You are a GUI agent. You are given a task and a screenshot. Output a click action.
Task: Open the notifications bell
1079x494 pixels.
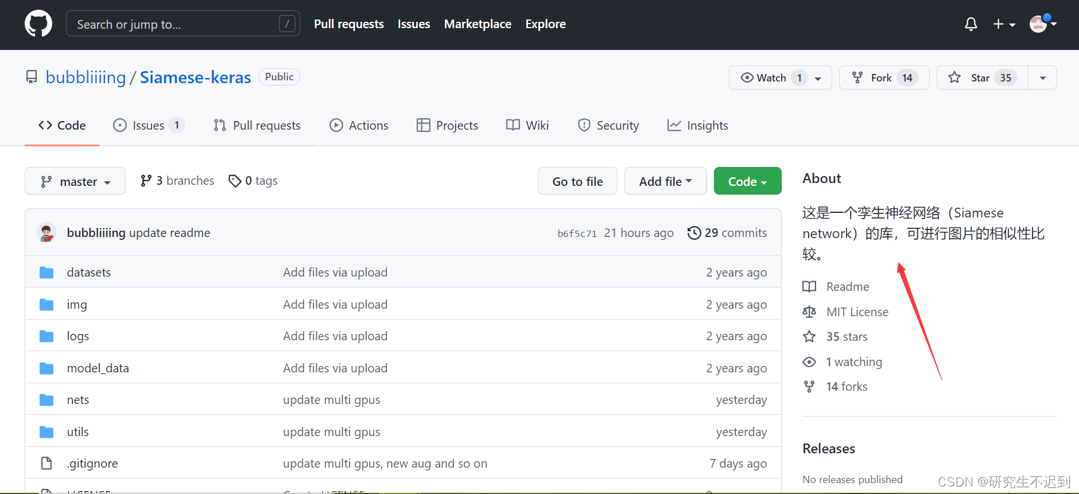pos(971,24)
